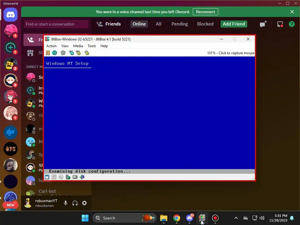This screenshot has width=300, height=225.
Task: Open File Explorer from the taskbar
Action: [x=163, y=218]
